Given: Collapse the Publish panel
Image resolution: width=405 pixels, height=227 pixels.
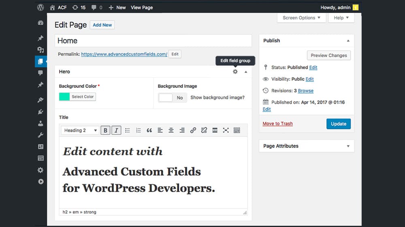Looking at the screenshot, I should pyautogui.click(x=348, y=41).
